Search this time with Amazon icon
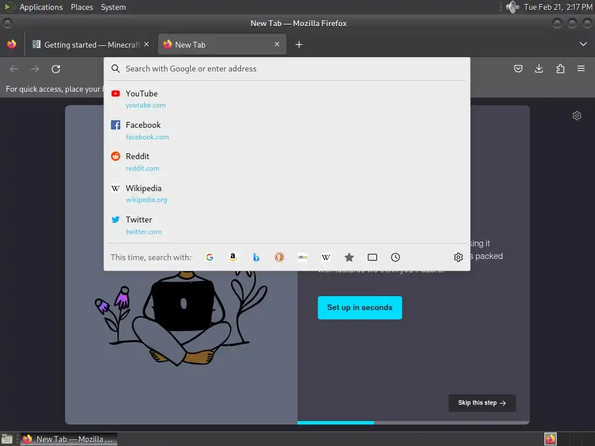595x446 pixels. coord(233,257)
